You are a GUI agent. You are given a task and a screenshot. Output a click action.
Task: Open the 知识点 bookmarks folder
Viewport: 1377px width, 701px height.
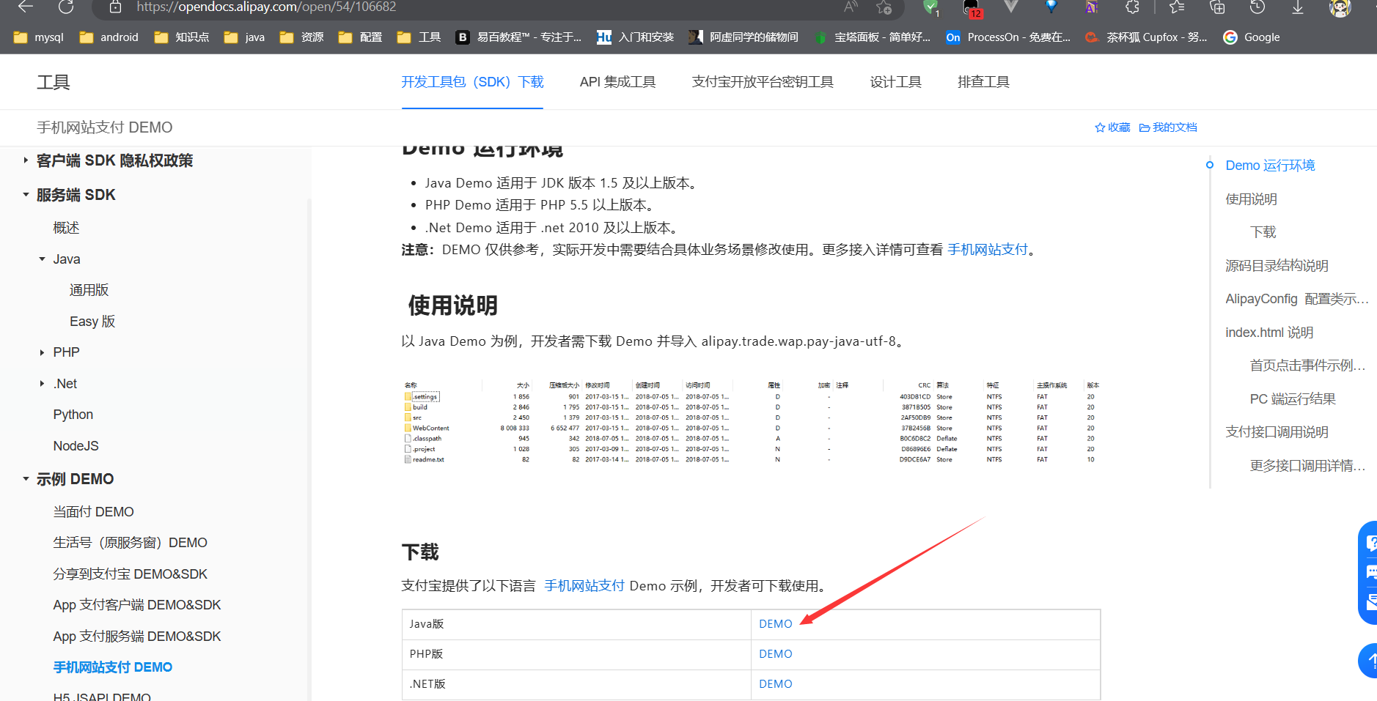(182, 37)
